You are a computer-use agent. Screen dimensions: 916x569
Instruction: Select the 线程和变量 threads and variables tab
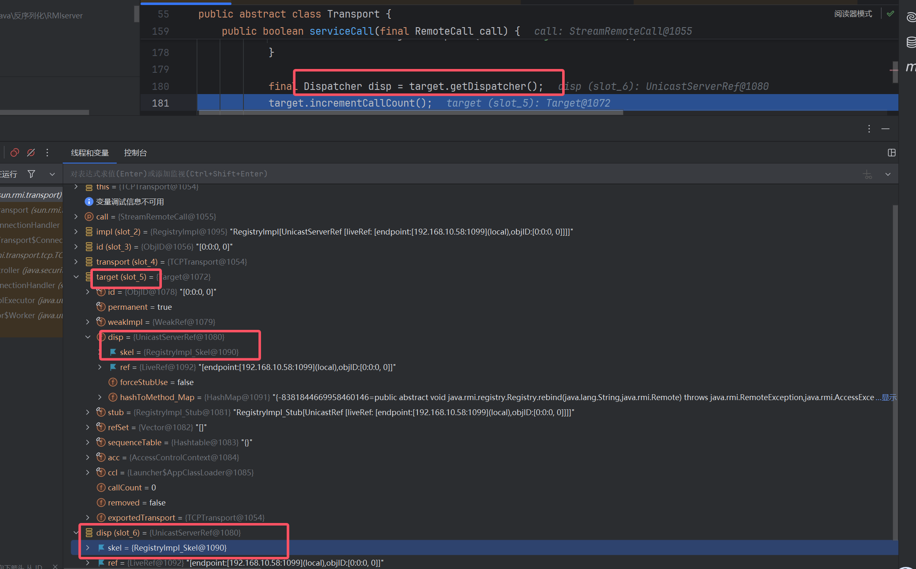[90, 153]
